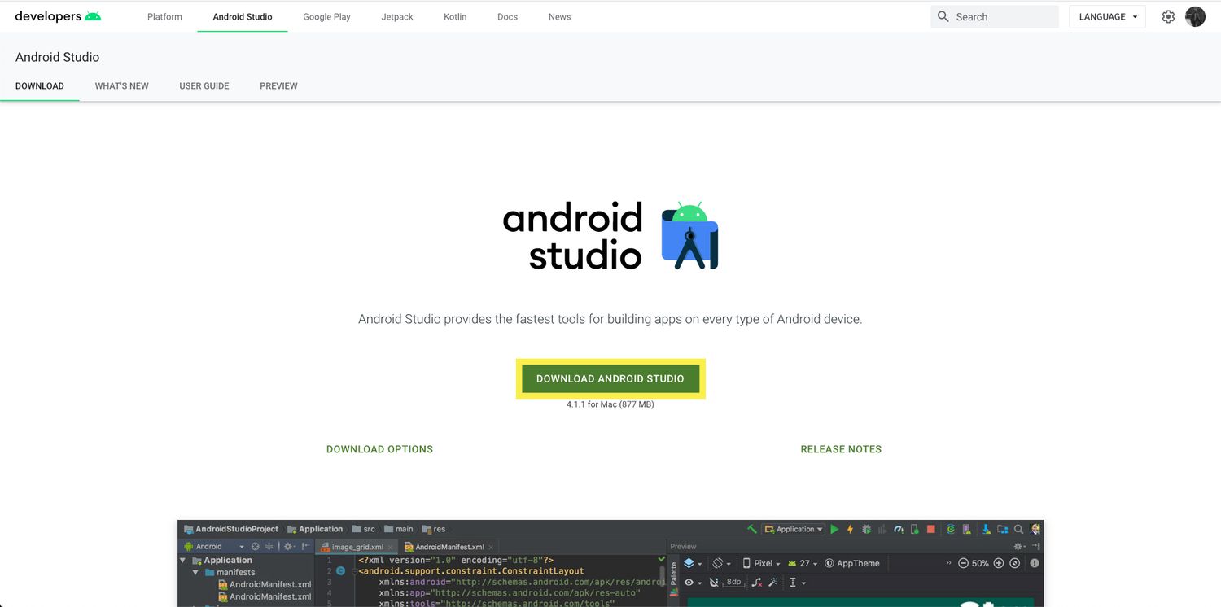Click the 8dp default margins control
This screenshot has width=1221, height=607.
point(734,583)
